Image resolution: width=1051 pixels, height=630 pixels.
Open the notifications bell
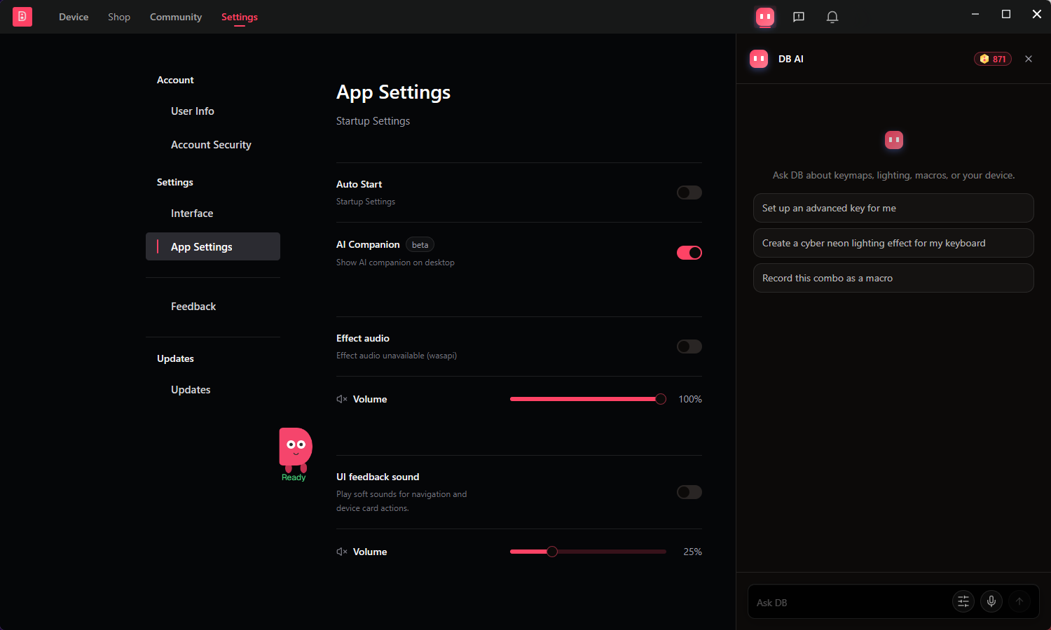(x=832, y=17)
